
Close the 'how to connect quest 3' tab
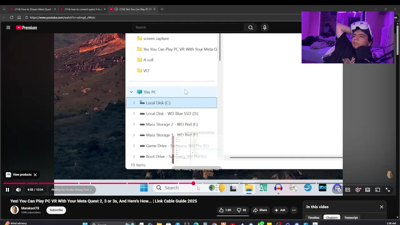pos(105,9)
